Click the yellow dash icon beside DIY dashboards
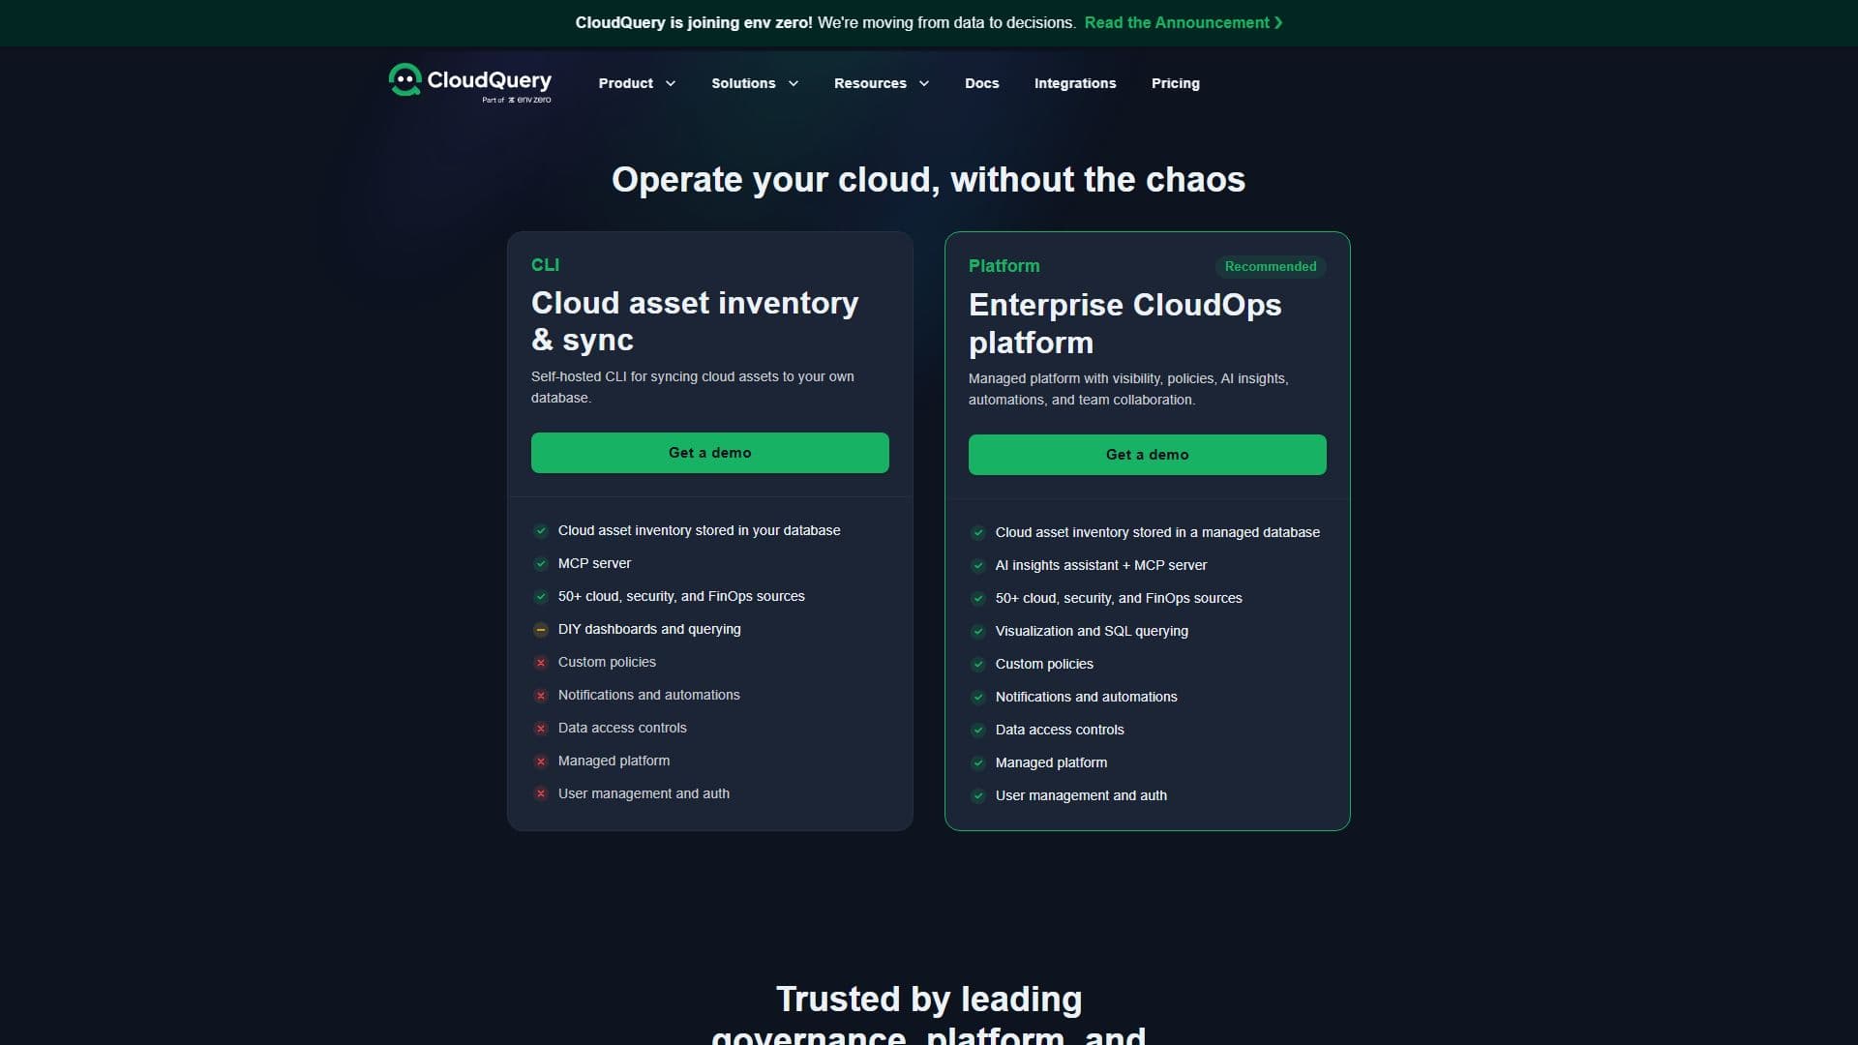The width and height of the screenshot is (1858, 1045). [x=541, y=630]
